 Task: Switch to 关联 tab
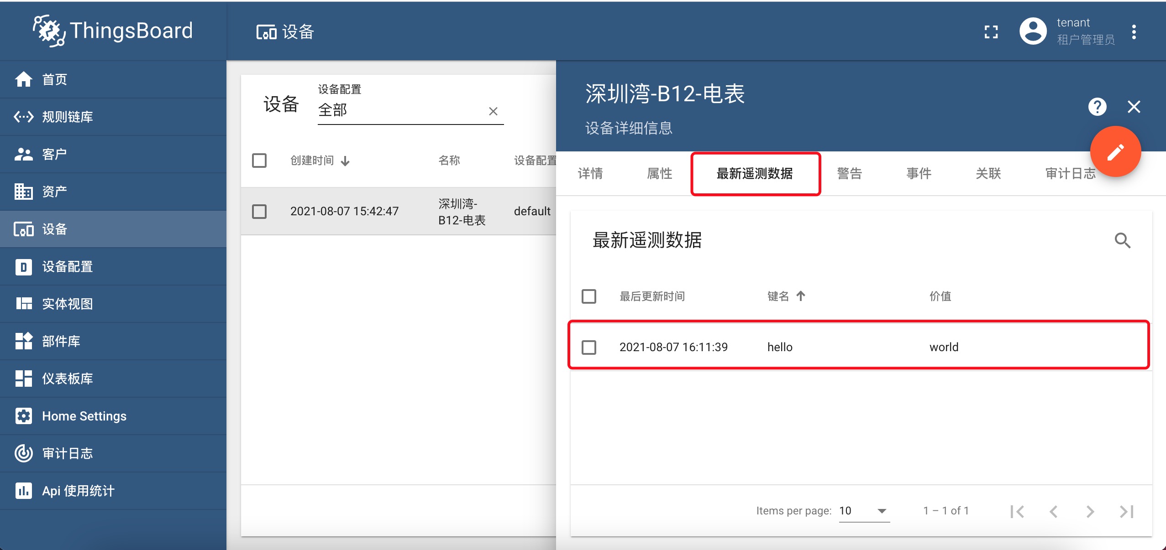tap(988, 173)
